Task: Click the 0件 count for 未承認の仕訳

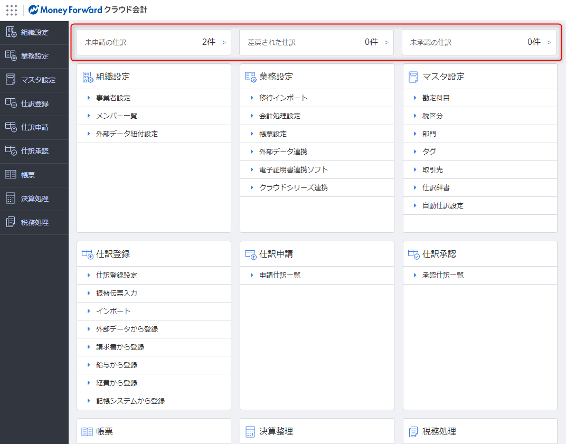Action: click(534, 42)
